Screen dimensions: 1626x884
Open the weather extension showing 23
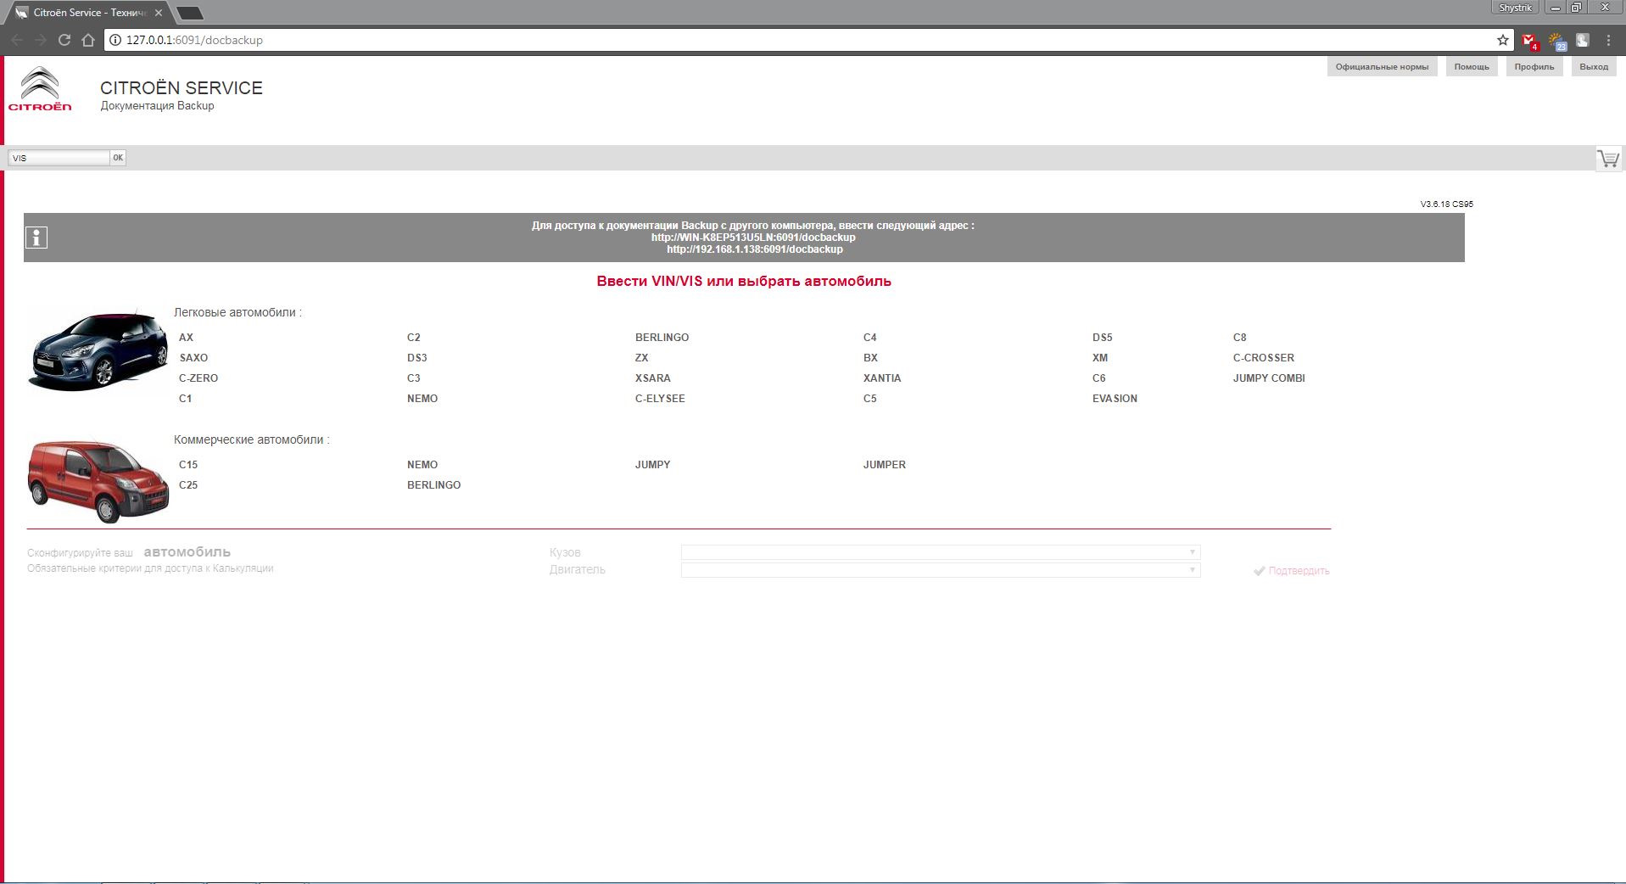1556,41
